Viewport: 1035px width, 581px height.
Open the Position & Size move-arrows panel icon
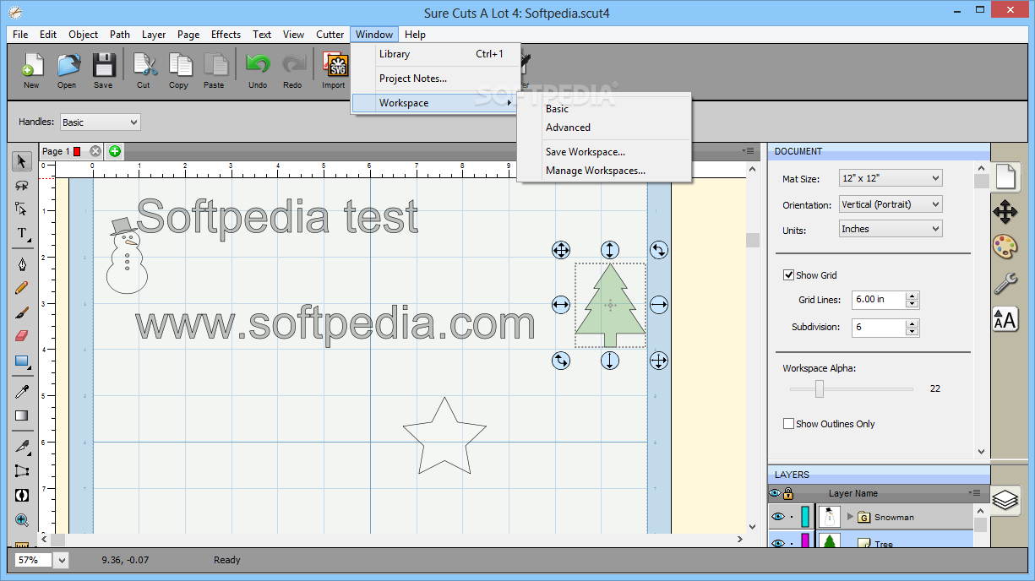[x=1005, y=211]
